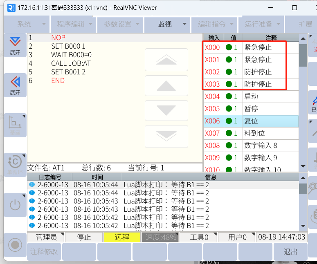317x264 pixels.
Task: Click the yellow 远程 mode button
Action: click(121, 237)
